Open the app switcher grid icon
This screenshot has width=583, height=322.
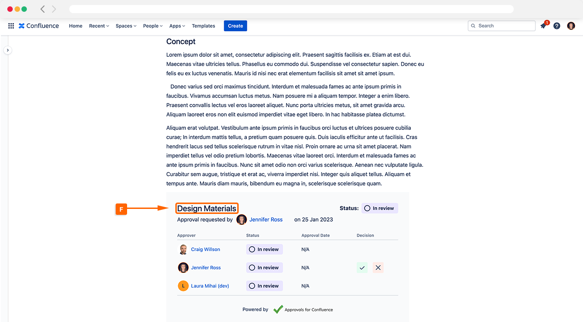coord(11,26)
